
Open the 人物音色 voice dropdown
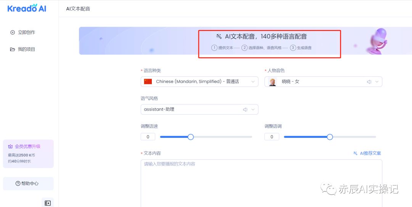pyautogui.click(x=323, y=82)
